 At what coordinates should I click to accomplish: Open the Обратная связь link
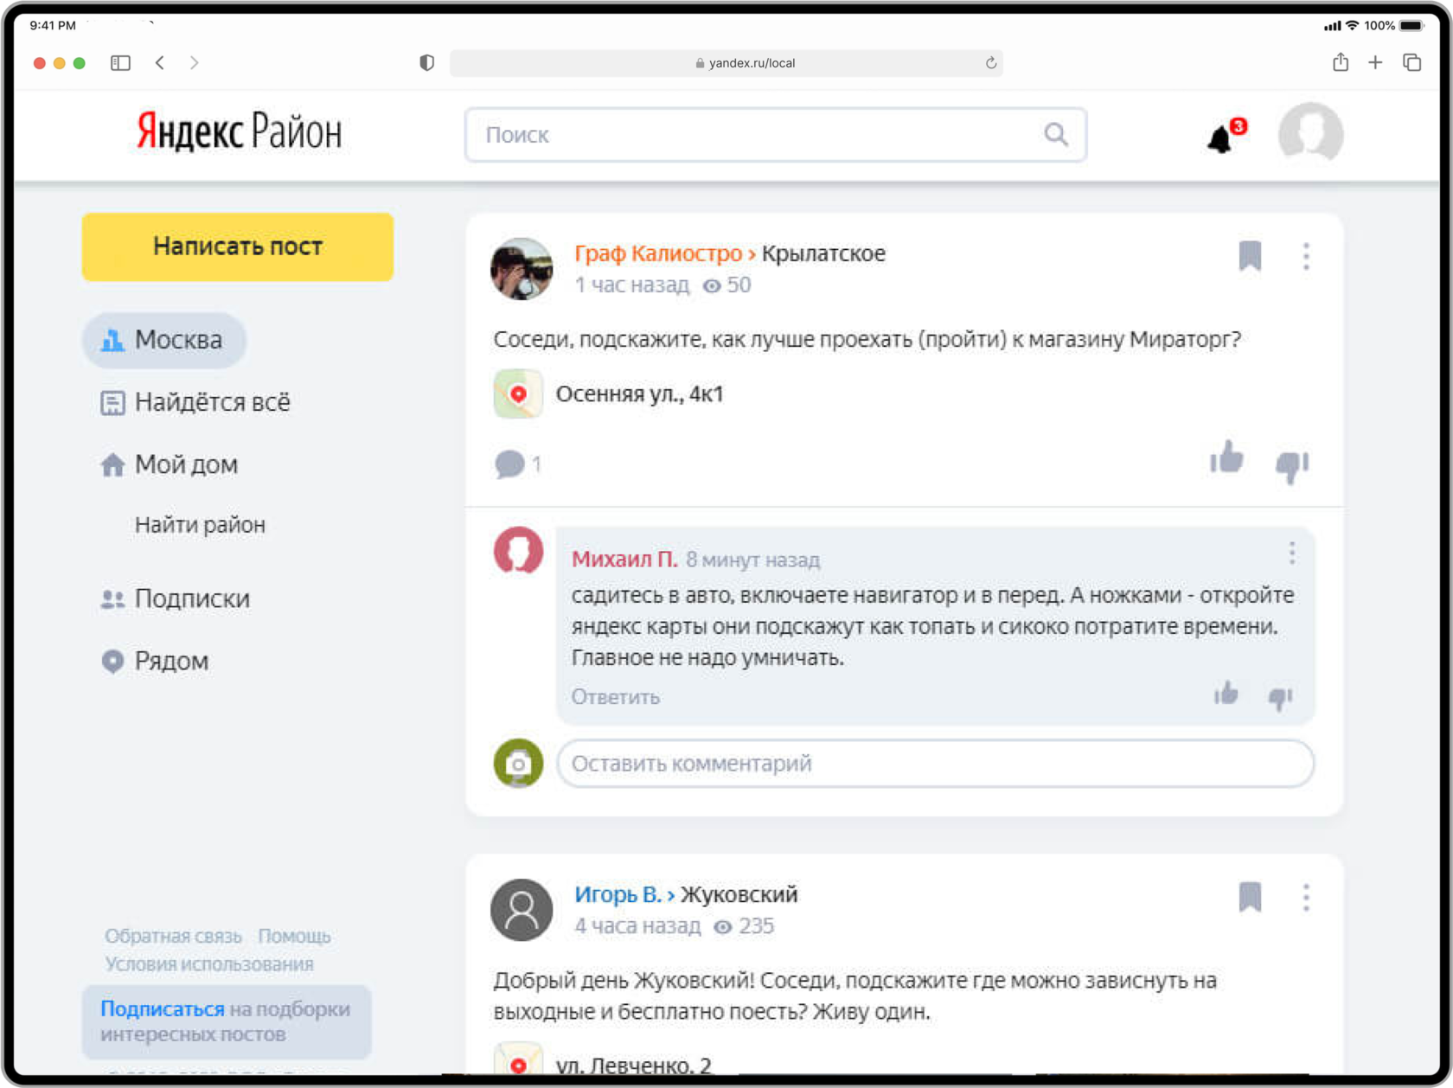[x=173, y=936]
